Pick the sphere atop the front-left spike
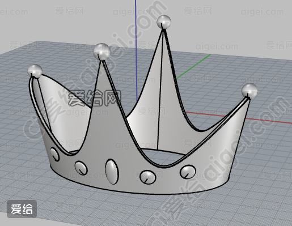This screenshot has height=226, width=292. [102, 52]
